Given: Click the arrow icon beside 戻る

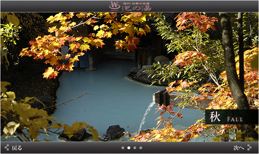Looking at the screenshot, I should click(x=7, y=147).
